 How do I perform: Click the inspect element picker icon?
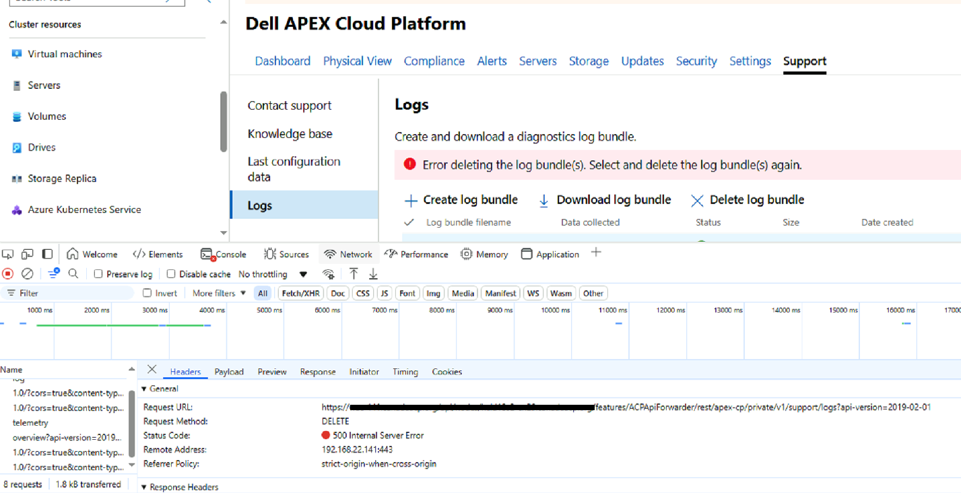pos(7,254)
